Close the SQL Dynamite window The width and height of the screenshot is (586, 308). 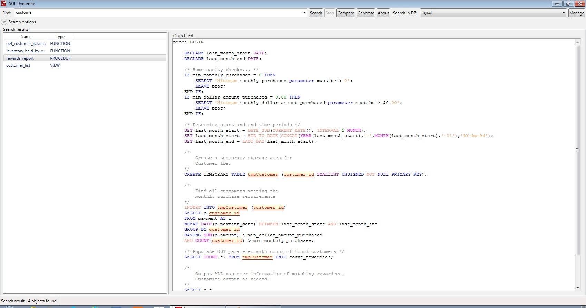coord(579,3)
